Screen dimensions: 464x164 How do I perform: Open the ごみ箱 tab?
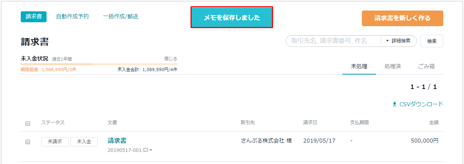click(426, 66)
